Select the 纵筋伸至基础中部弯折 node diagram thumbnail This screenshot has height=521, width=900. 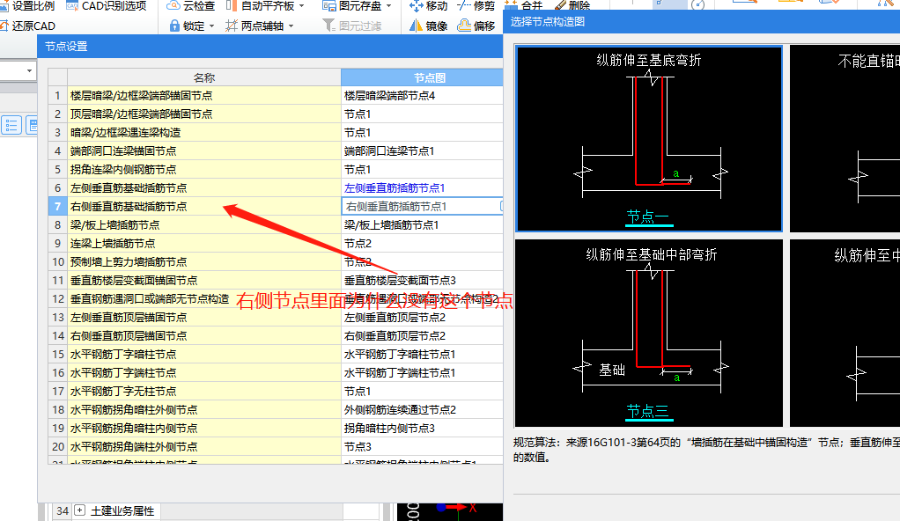pos(649,333)
